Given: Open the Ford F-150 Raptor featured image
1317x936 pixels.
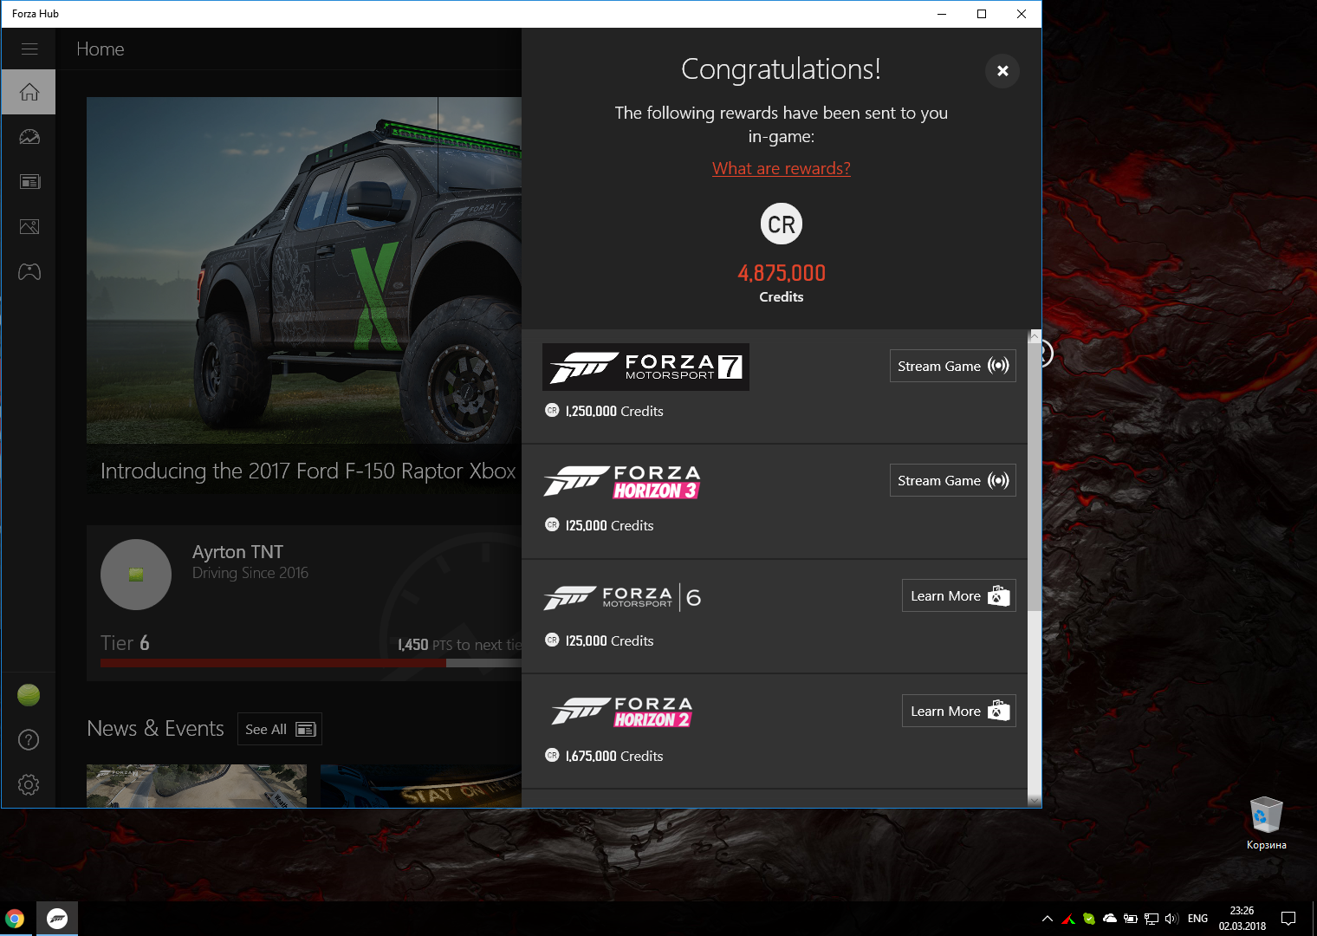Looking at the screenshot, I should point(304,270).
